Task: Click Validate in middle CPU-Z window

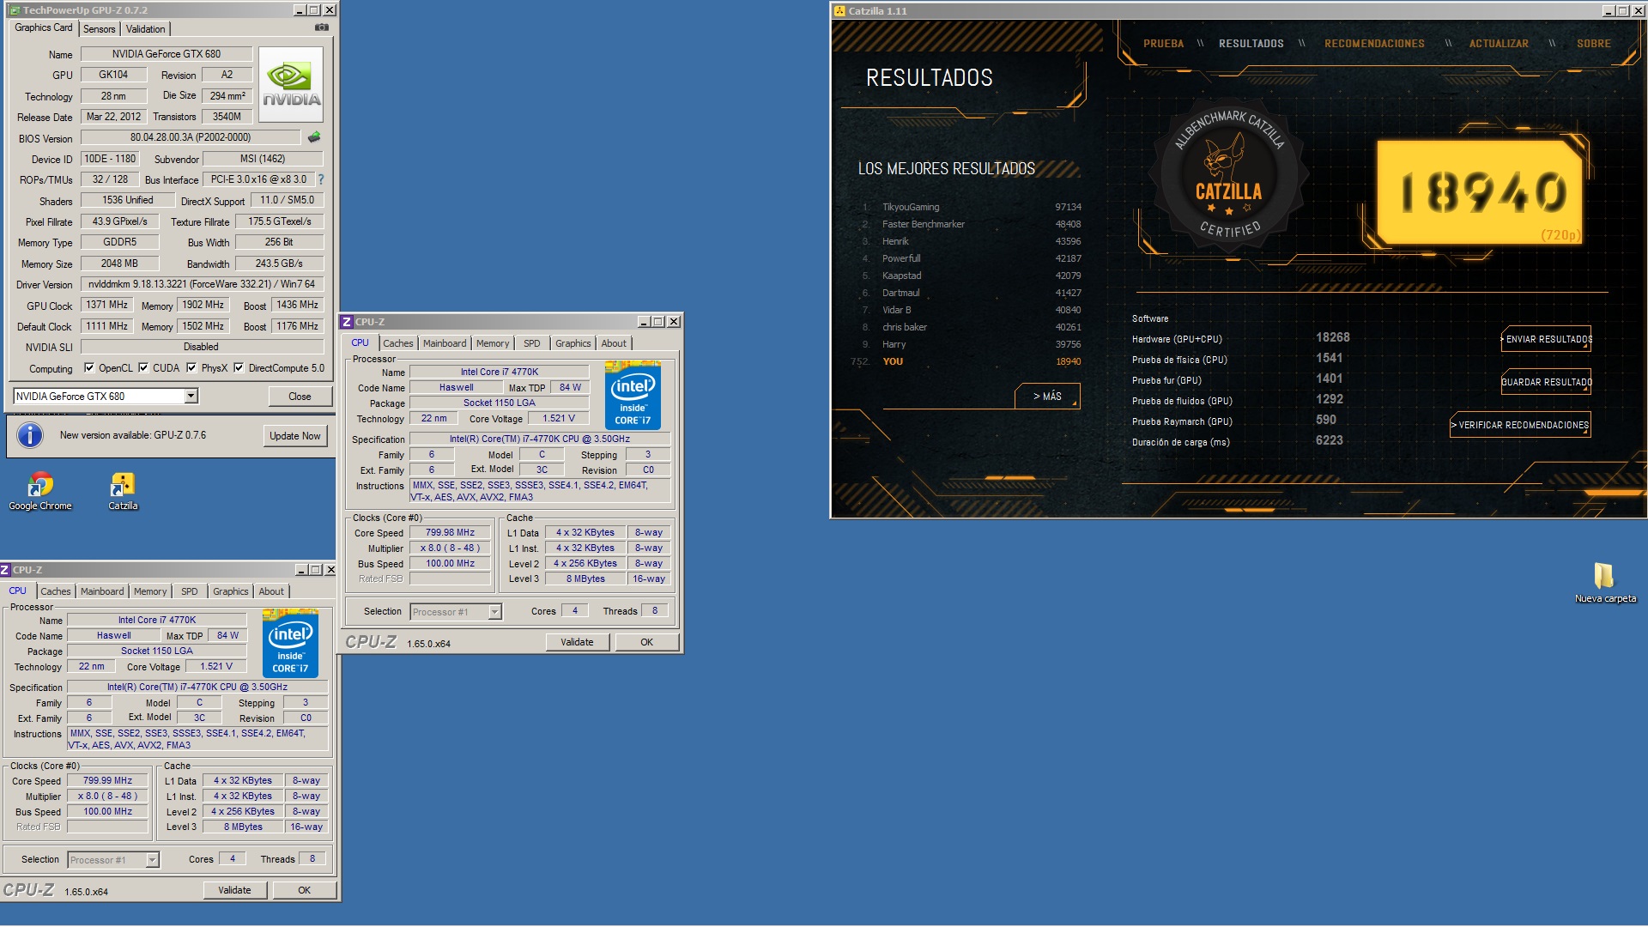Action: click(577, 642)
